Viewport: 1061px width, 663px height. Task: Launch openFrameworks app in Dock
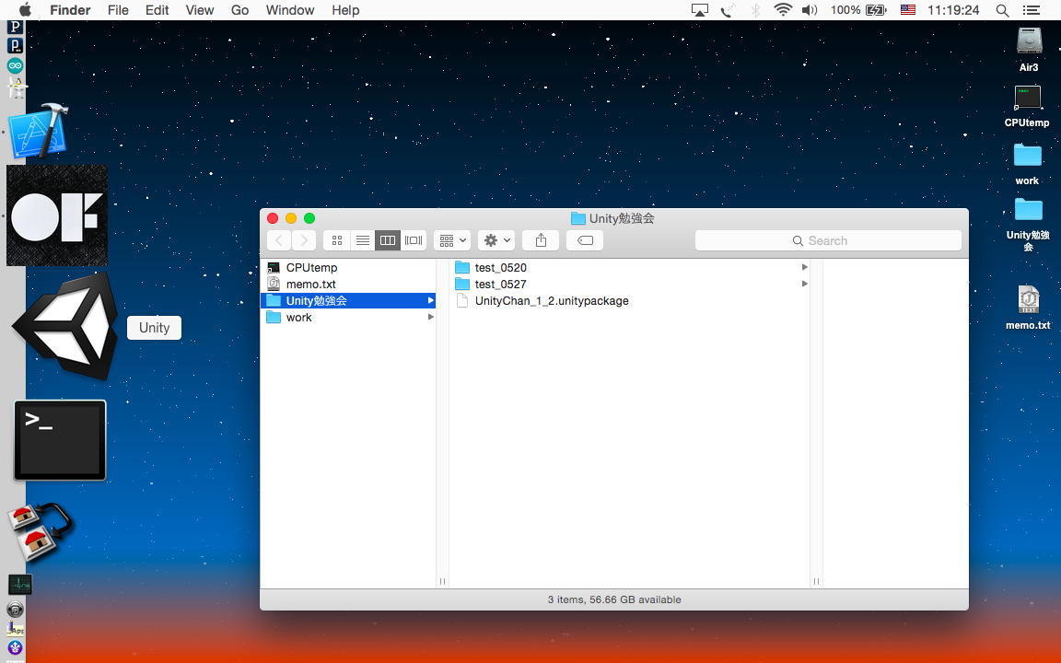click(57, 215)
